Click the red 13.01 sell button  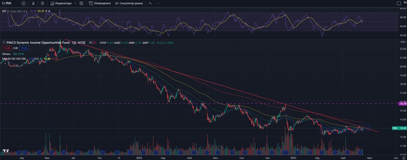[x=6, y=48]
